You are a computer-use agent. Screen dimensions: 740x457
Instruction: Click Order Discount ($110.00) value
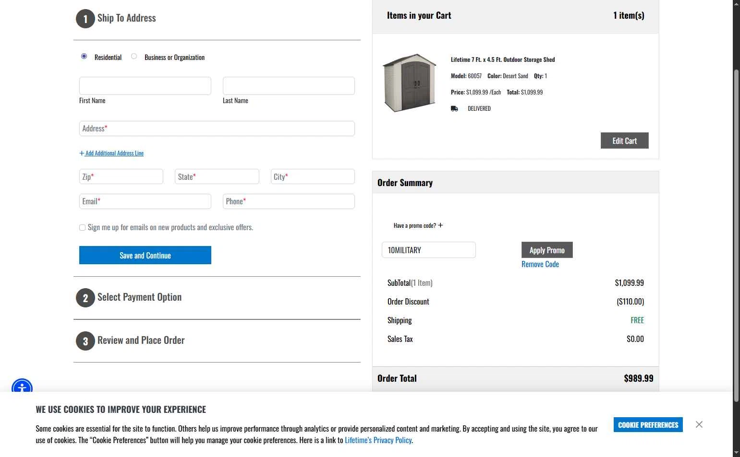coord(630,302)
